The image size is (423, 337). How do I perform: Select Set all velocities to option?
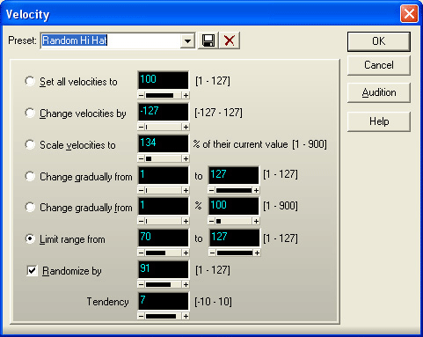(x=30, y=81)
